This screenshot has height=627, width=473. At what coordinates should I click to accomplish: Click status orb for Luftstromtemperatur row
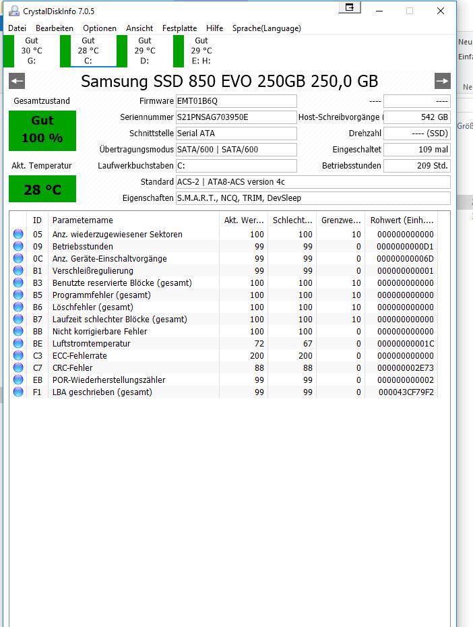(x=18, y=343)
